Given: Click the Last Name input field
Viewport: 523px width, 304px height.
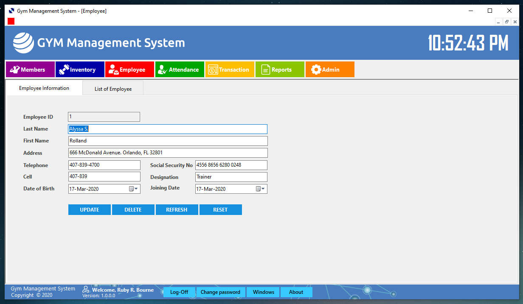Looking at the screenshot, I should [168, 129].
